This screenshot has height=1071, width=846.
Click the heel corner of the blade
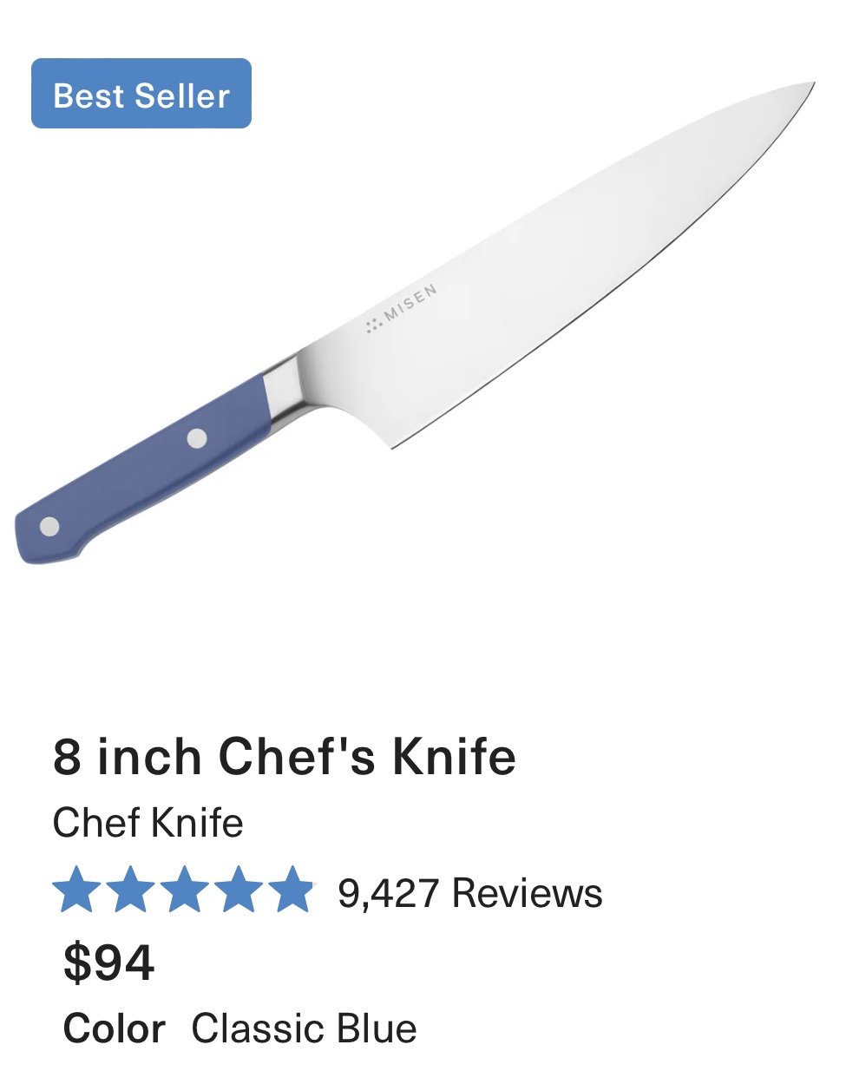(391, 444)
